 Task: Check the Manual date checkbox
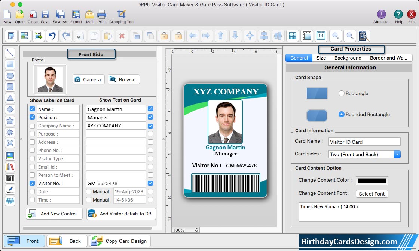click(x=89, y=191)
